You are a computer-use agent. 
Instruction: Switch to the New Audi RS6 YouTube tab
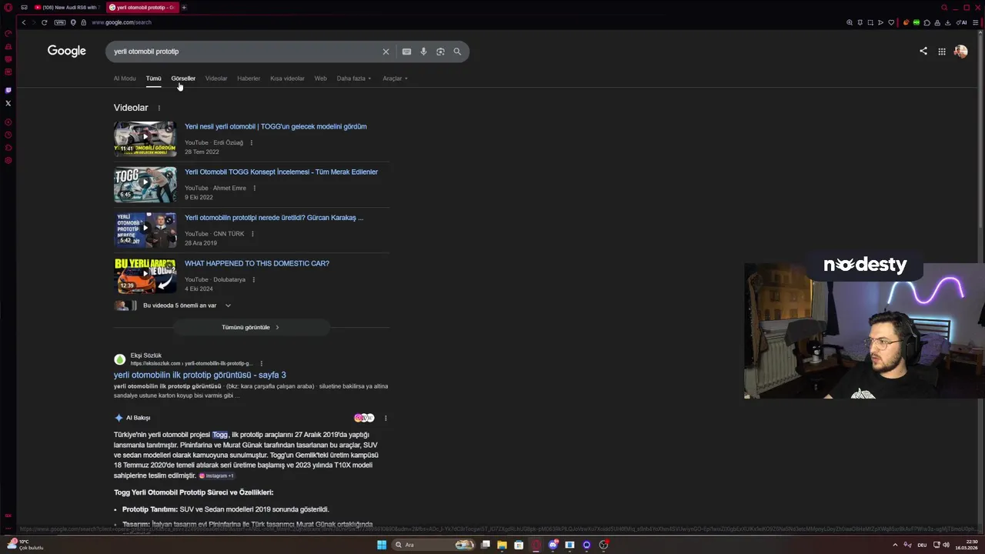pos(66,8)
